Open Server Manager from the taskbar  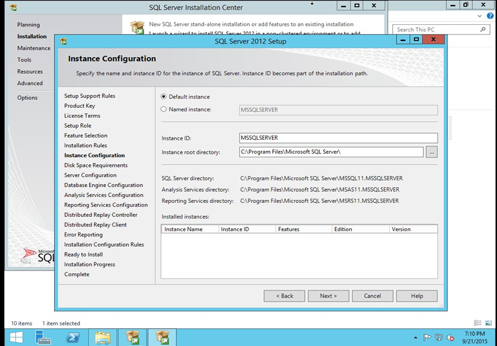coord(43,337)
